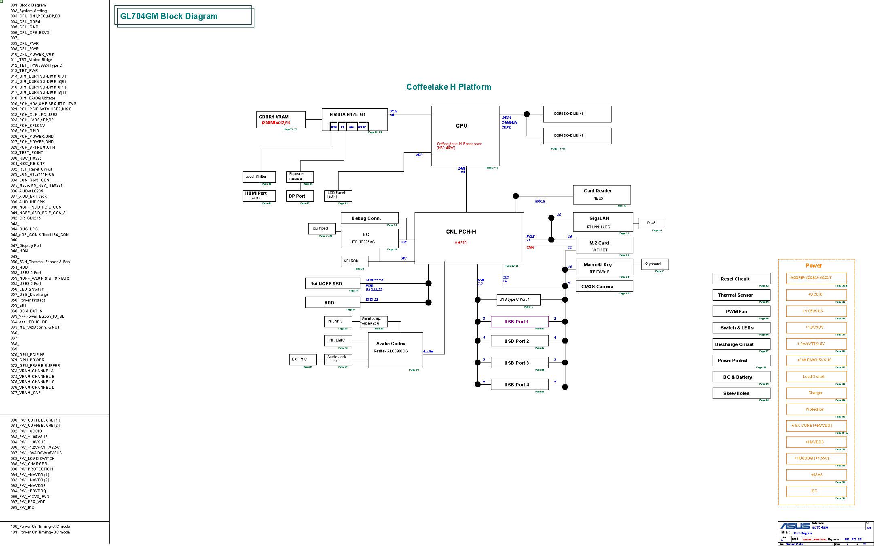
Task: Open 050_FAN_Thermal Sensor & Fan entry
Action: 40,261
